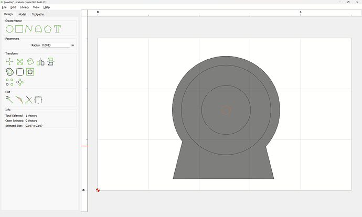The height and width of the screenshot is (217, 362).
Task: Click the Open Selected 0 Vectors text
Action: (21, 121)
